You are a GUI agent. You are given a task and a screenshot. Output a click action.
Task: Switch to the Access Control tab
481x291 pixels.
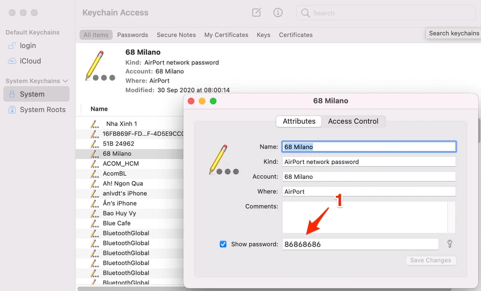tap(353, 121)
